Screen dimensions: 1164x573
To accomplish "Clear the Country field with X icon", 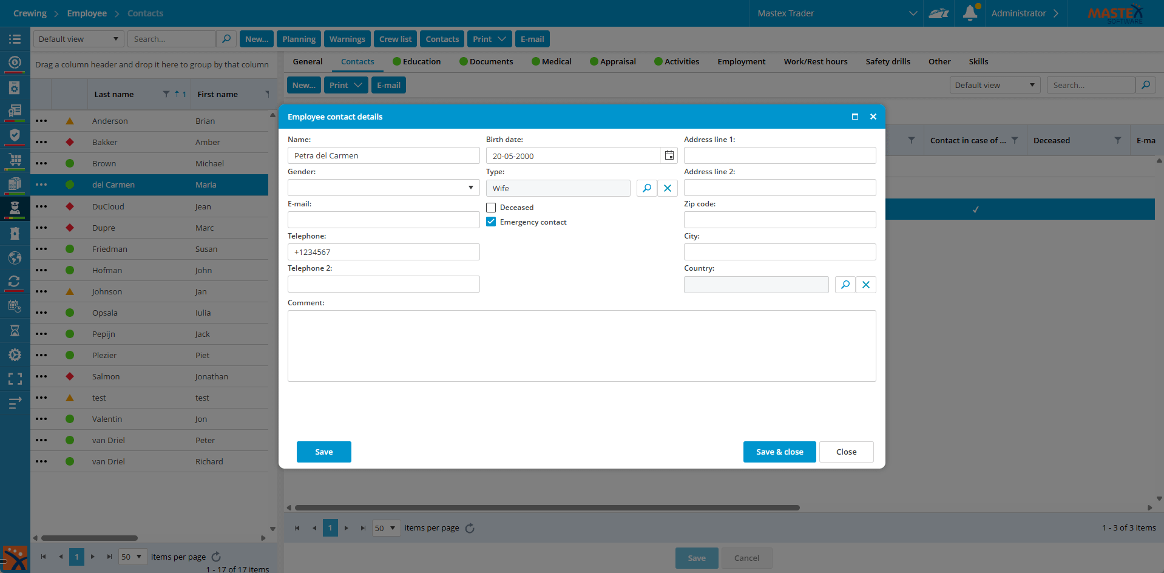I will (x=866, y=285).
